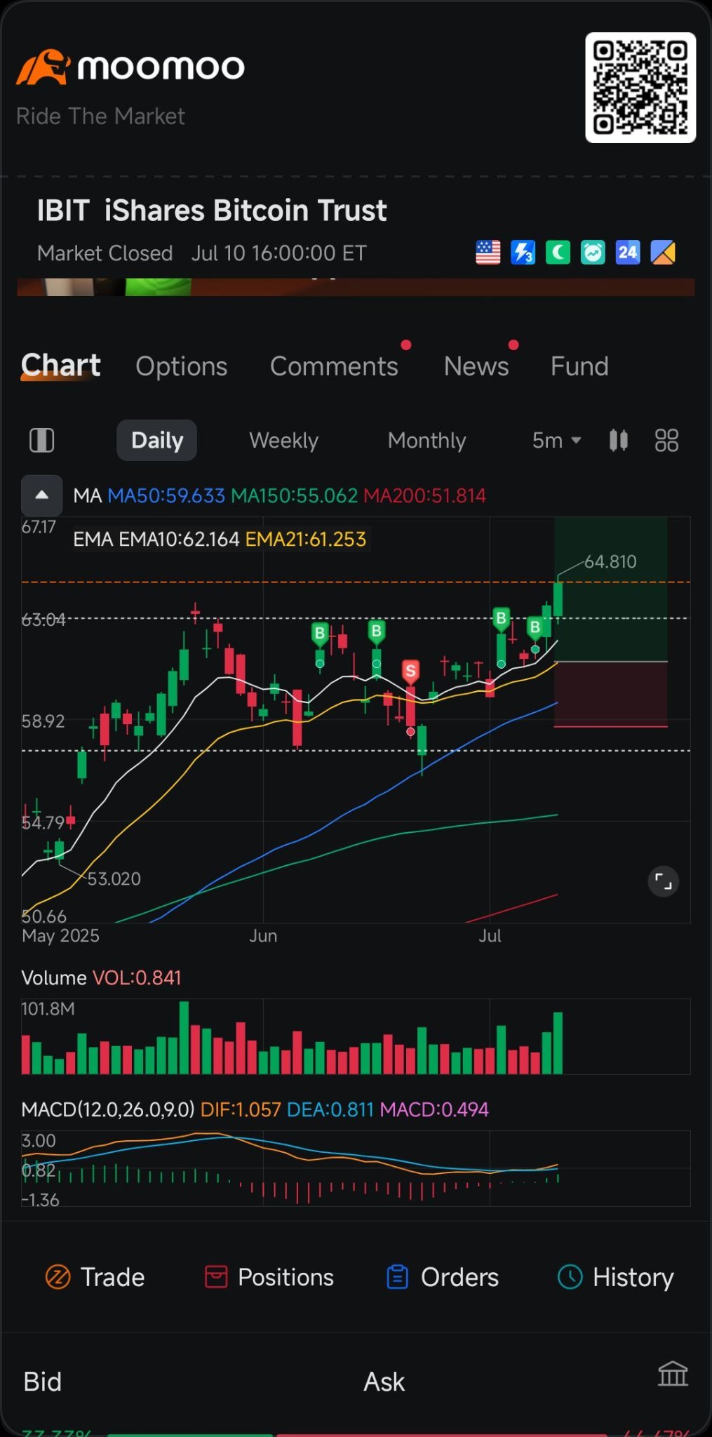Screen dimensions: 712x1437
Task: Tap the IBIT iShares Bitcoin Trust title
Action: (x=212, y=210)
